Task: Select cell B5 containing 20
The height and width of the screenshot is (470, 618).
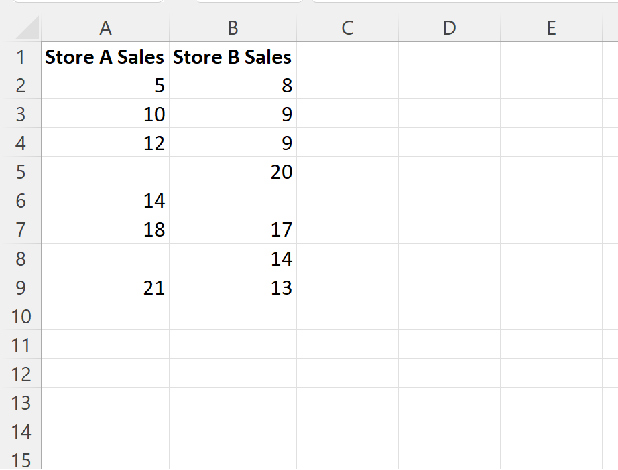Action: (x=233, y=171)
